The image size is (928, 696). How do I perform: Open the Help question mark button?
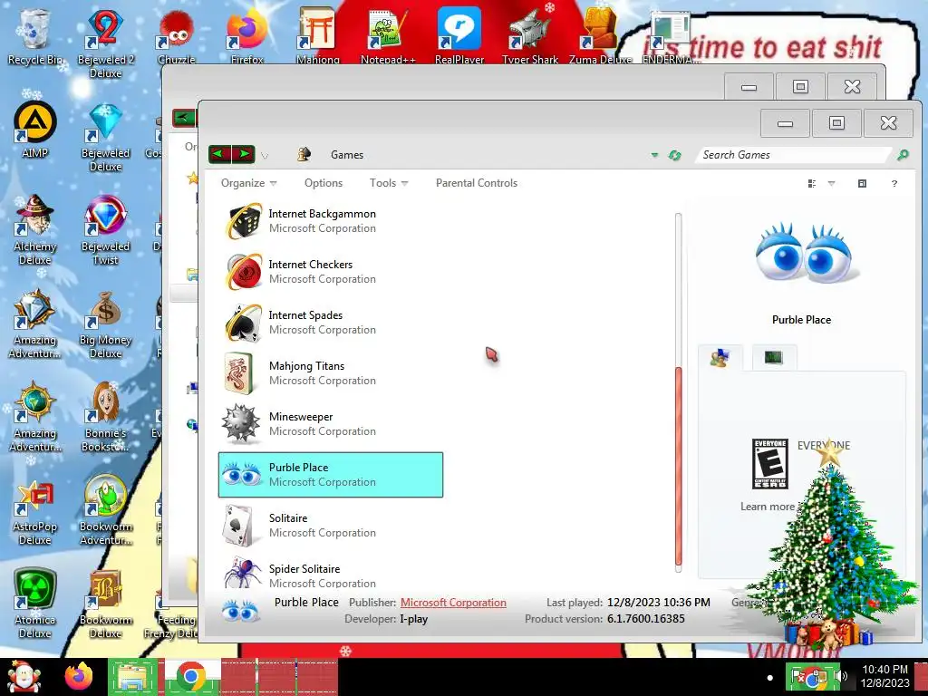pos(894,183)
